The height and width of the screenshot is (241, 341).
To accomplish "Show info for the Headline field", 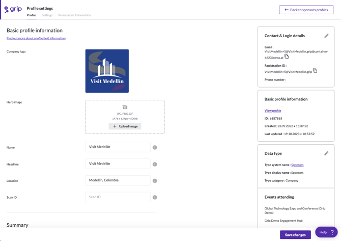I will tap(155, 164).
